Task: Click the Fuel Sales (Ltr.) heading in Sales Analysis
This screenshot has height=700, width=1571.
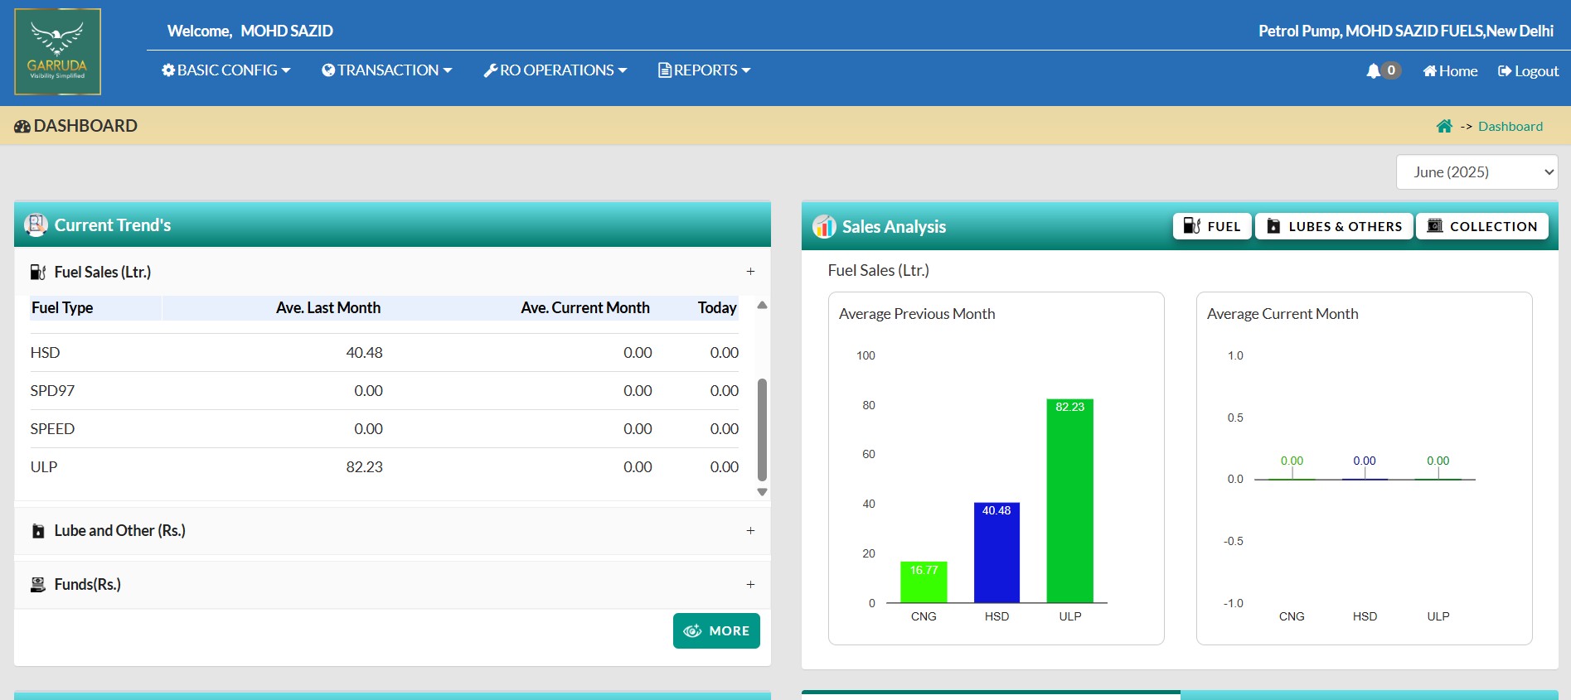Action: pyautogui.click(x=879, y=271)
